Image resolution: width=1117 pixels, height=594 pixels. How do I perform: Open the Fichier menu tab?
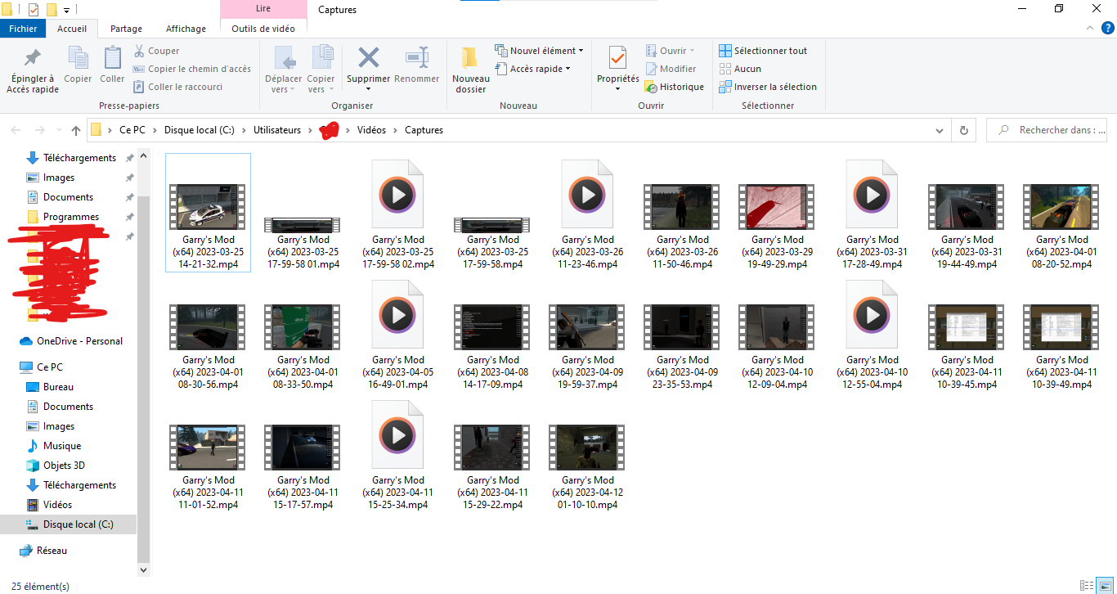pyautogui.click(x=23, y=29)
